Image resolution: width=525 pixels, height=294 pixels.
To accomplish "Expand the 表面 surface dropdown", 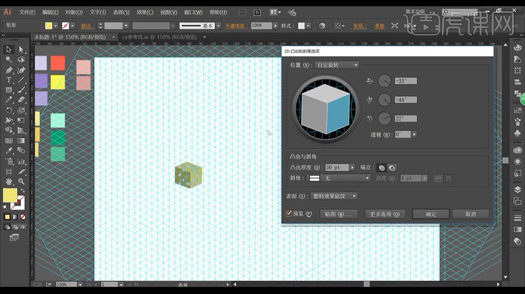I will (x=334, y=196).
